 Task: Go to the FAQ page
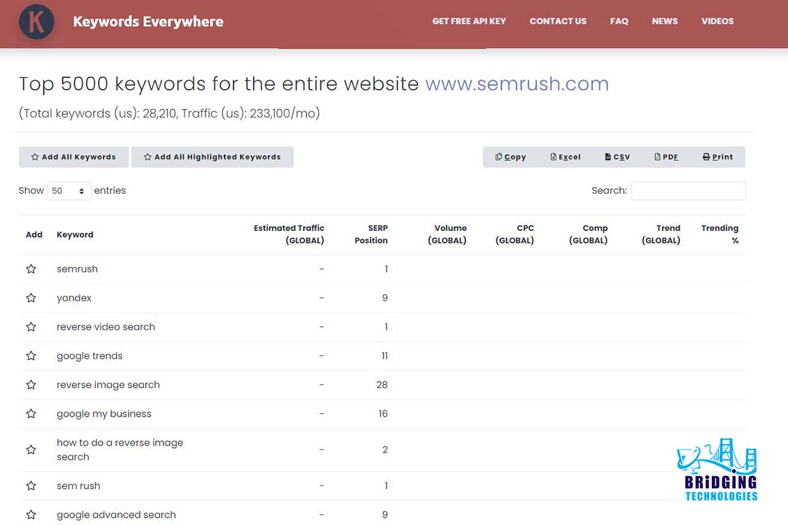click(619, 21)
